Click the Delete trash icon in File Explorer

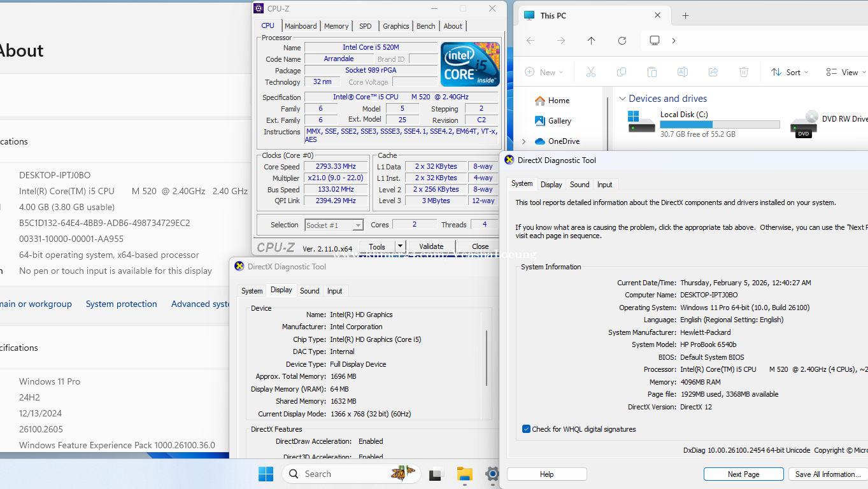pos(743,73)
